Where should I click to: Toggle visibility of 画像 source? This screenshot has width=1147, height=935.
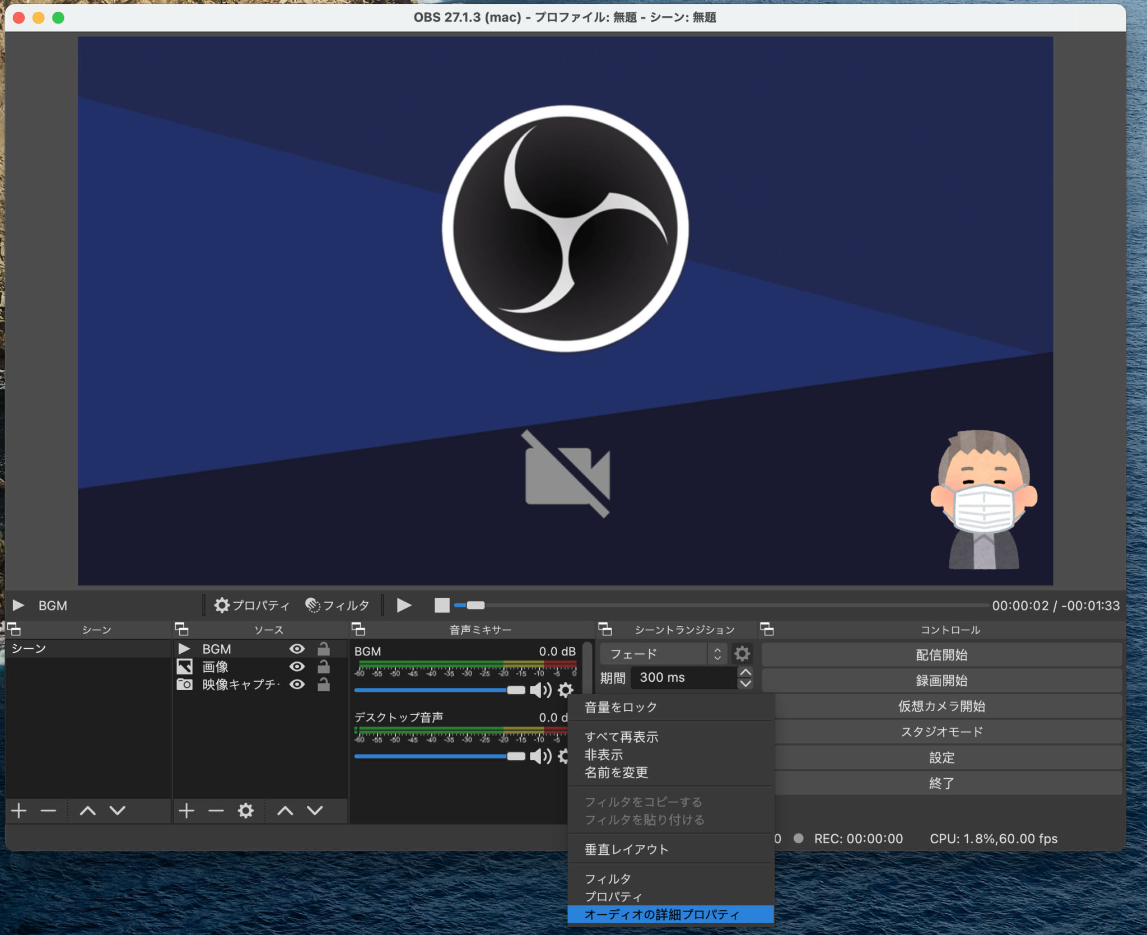pos(297,667)
